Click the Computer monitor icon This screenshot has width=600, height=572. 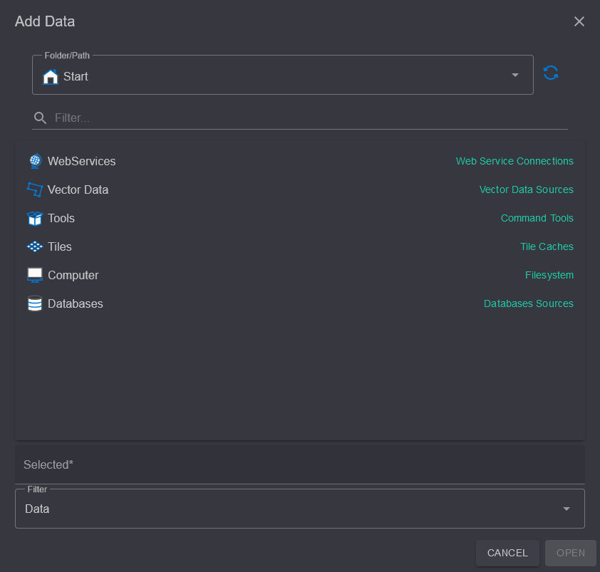(x=35, y=275)
